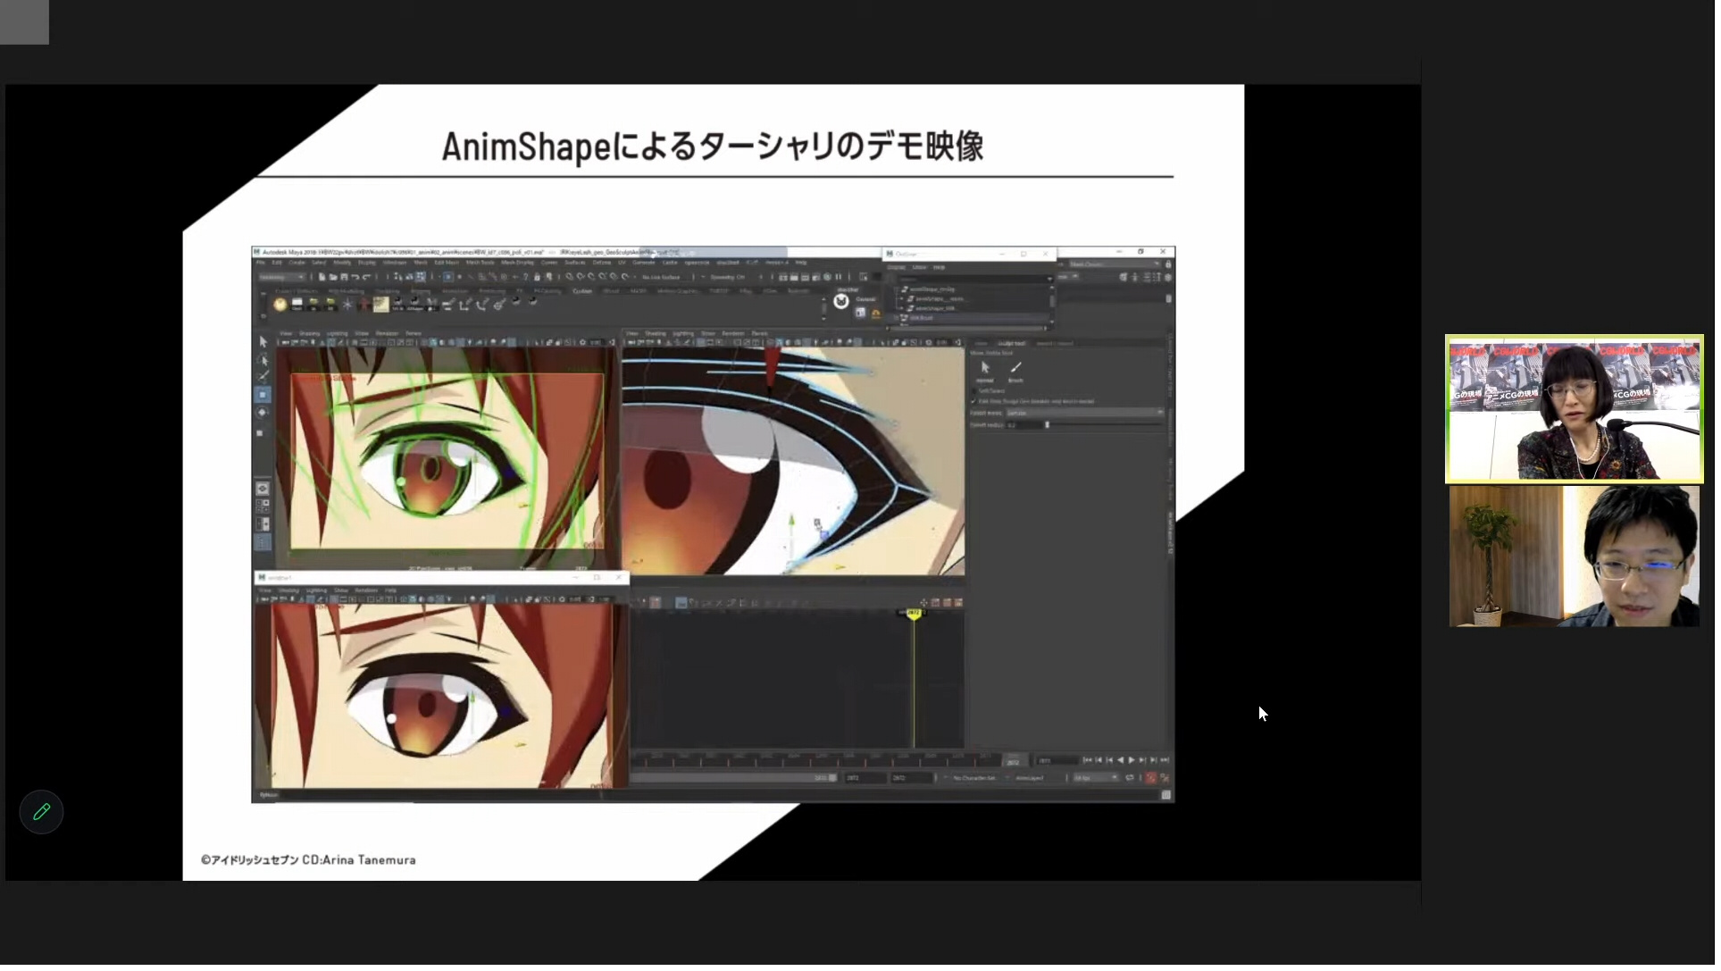1721x971 pixels.
Task: Click the single-pane layout button in left sidebar
Action: tap(262, 489)
